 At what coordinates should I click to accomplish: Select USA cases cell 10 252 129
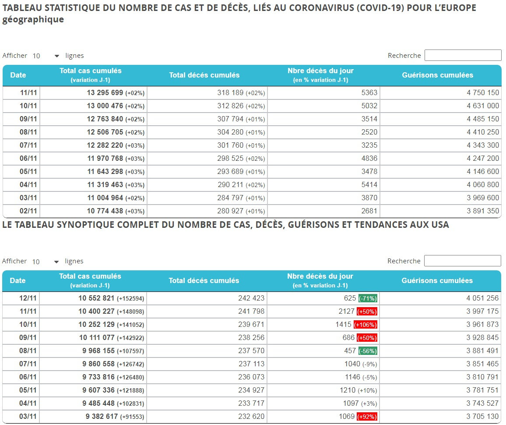(93, 325)
